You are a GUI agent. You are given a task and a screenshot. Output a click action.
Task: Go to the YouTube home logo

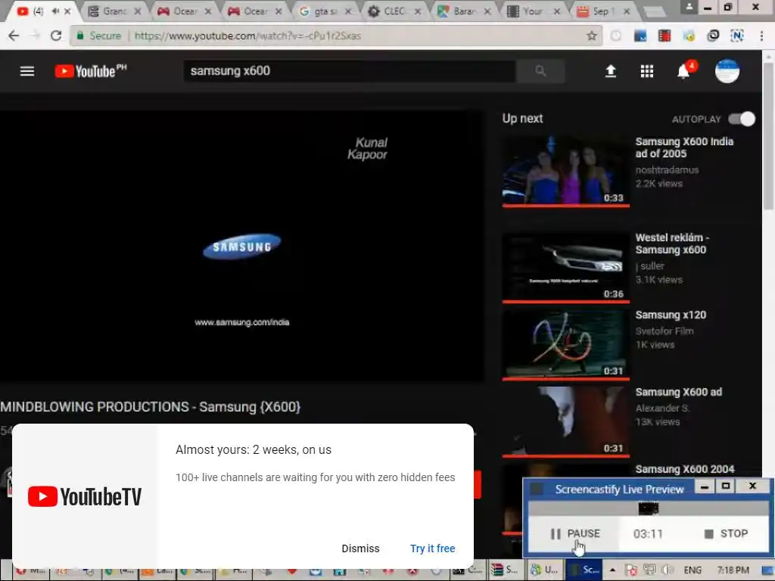tap(91, 71)
